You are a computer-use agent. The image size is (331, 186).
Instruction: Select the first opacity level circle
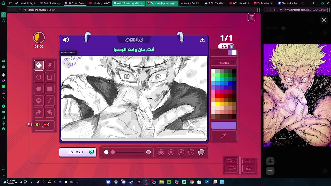tap(161, 152)
